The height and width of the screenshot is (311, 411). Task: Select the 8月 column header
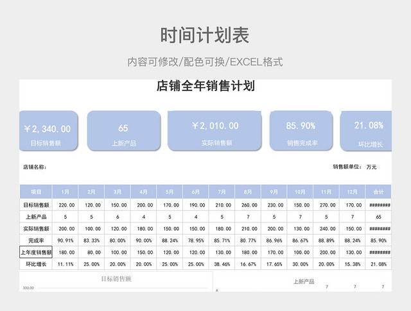(x=248, y=192)
